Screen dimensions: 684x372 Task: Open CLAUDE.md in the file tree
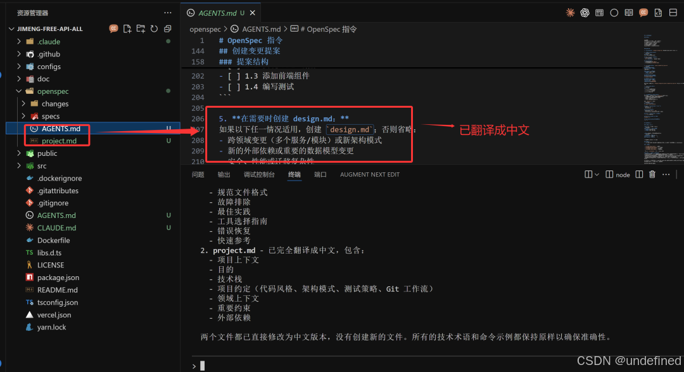(57, 228)
